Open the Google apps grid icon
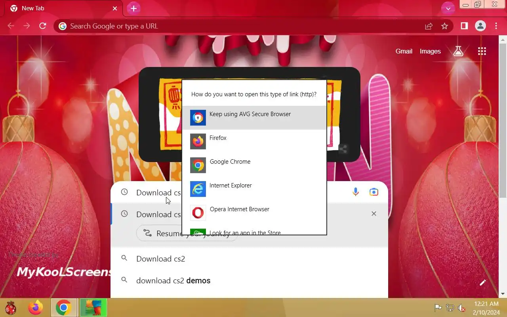The height and width of the screenshot is (317, 507). pyautogui.click(x=482, y=51)
